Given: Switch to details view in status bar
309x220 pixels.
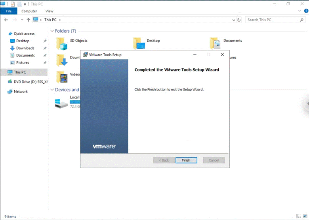Looking at the screenshot, I should [298, 216].
